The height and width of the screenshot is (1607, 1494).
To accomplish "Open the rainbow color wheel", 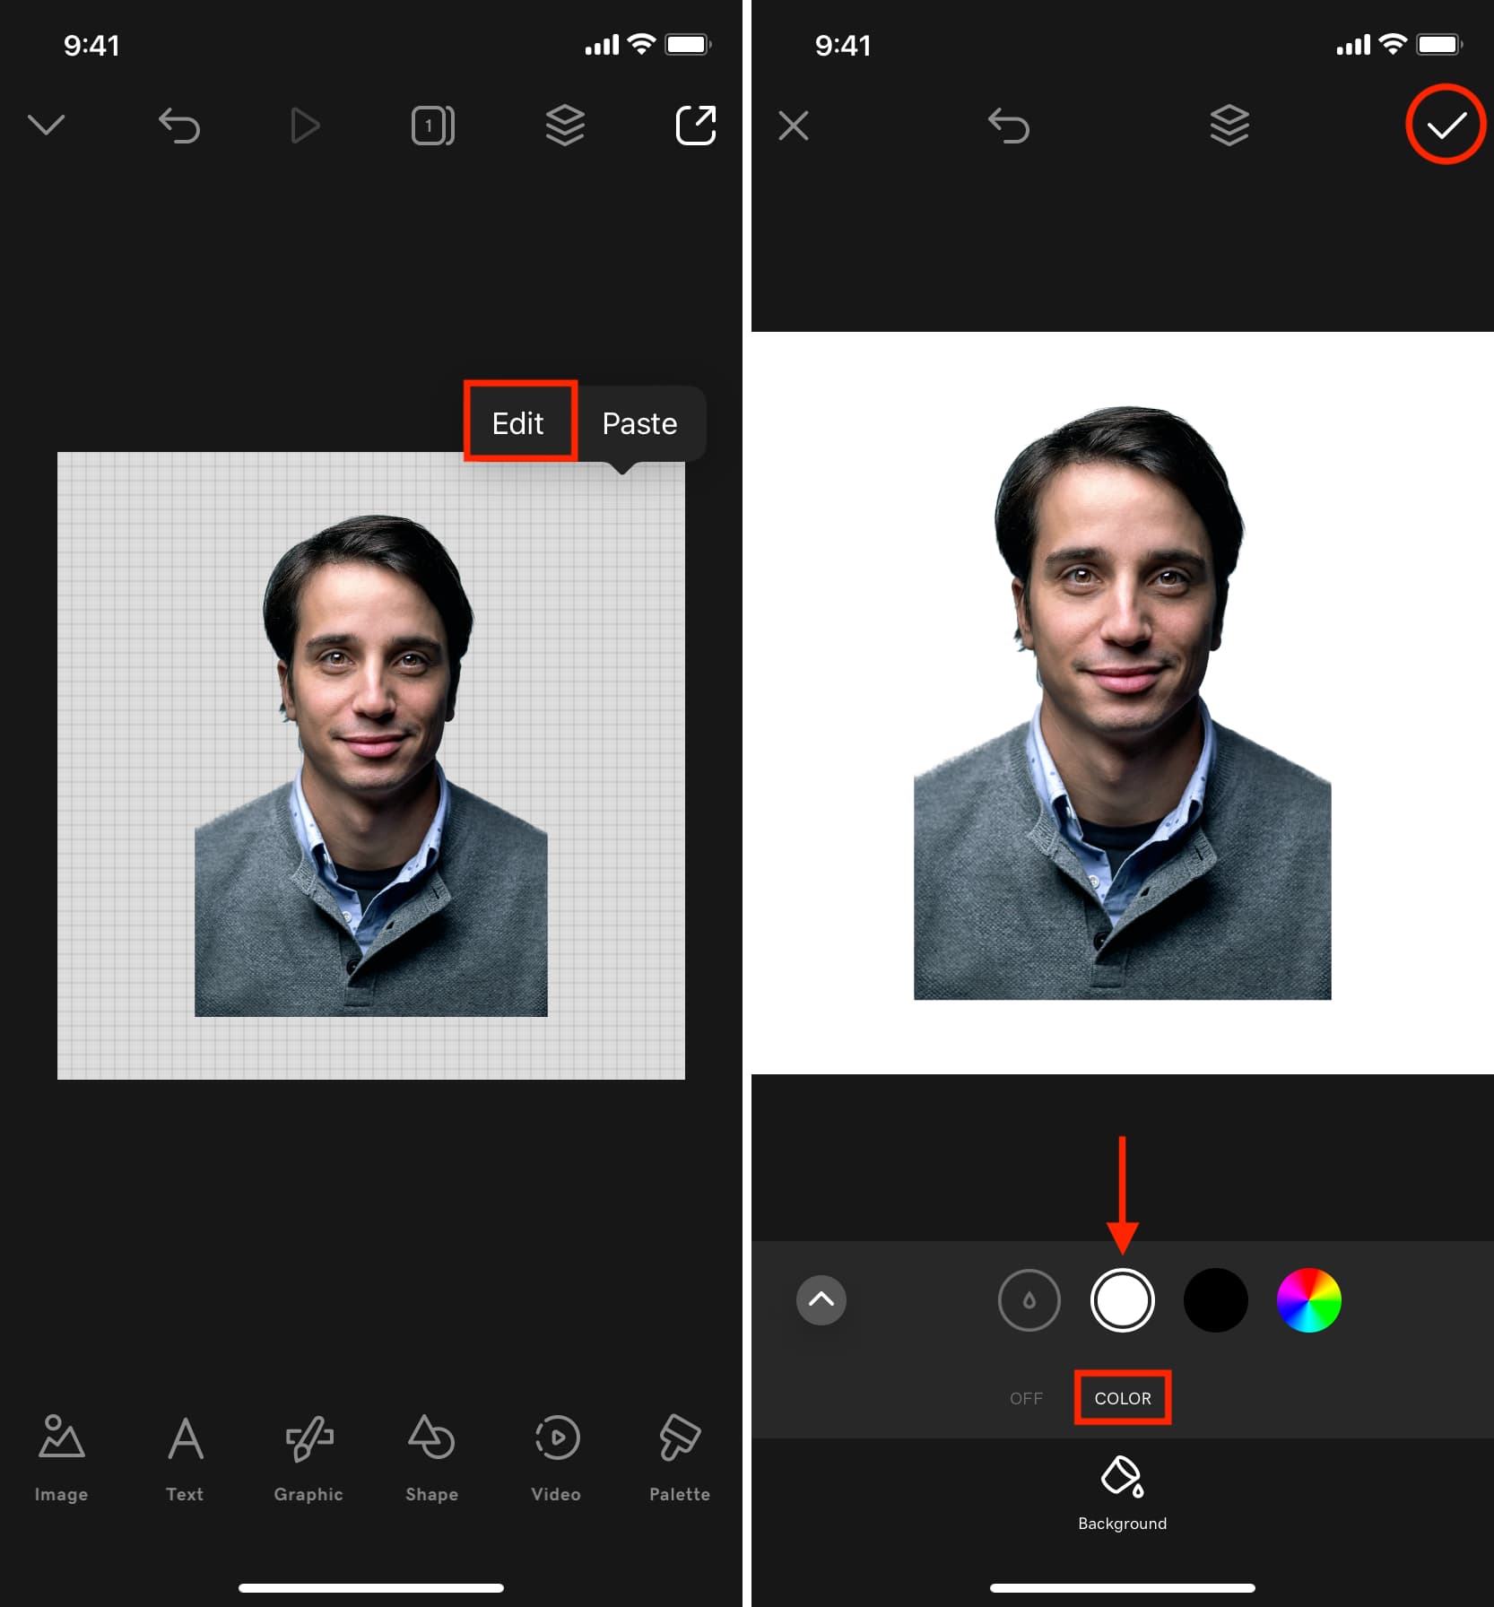I will 1309,1300.
